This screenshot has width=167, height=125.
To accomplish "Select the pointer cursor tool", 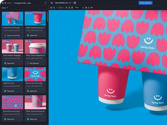I will point(83,8).
